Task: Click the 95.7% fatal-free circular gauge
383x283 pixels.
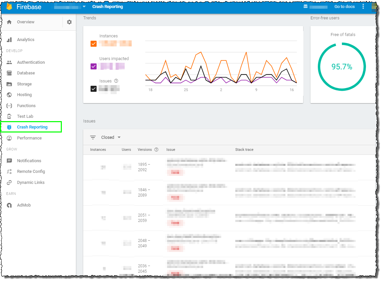Action: pos(342,67)
